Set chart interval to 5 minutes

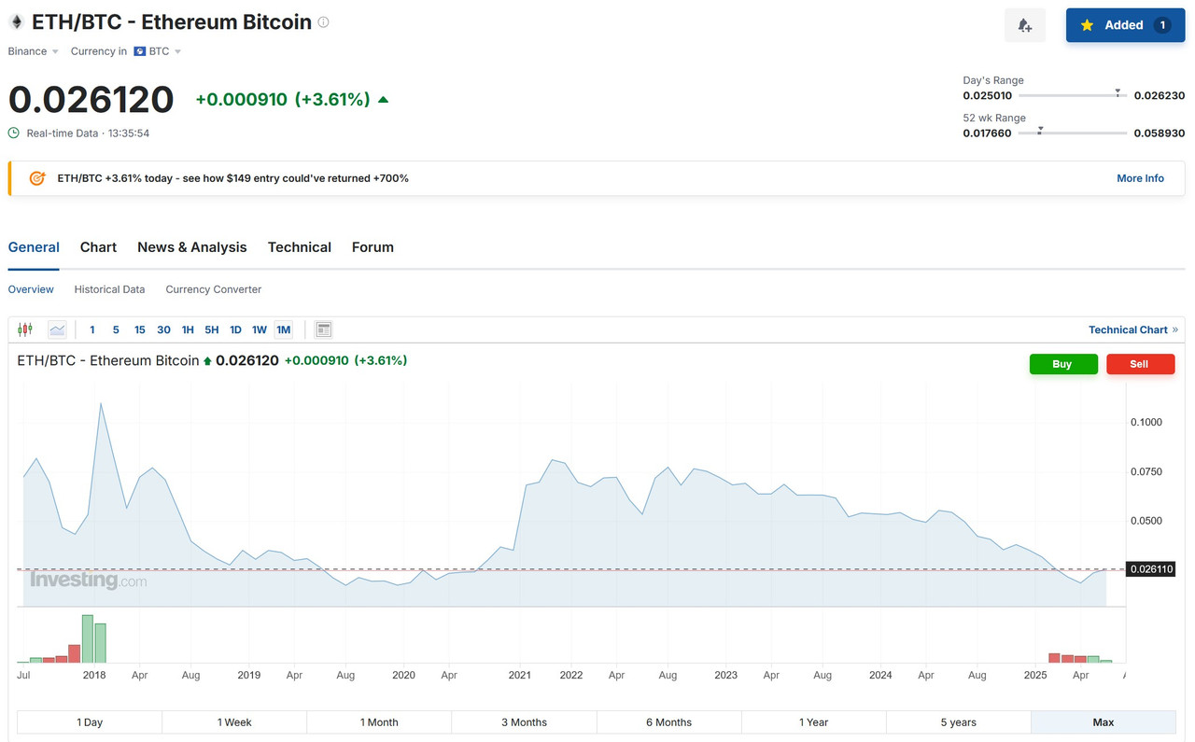coord(116,329)
